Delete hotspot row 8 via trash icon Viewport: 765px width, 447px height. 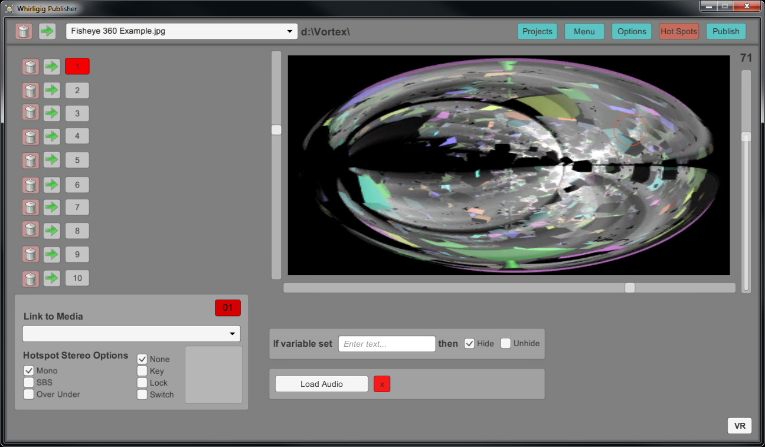pos(31,230)
